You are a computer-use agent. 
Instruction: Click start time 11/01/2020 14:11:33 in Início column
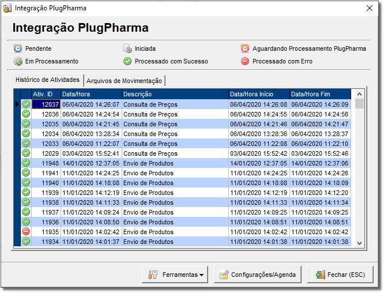tap(258, 202)
